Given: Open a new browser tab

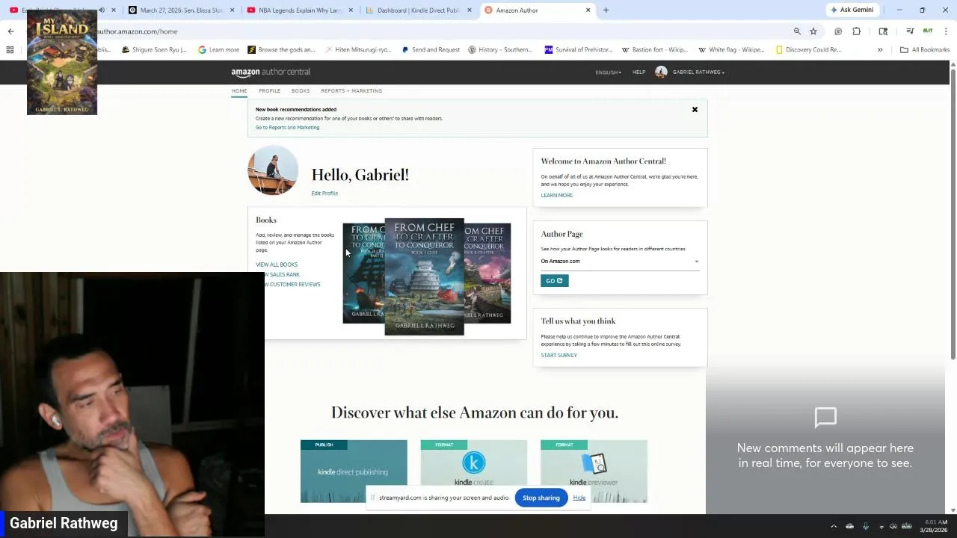Looking at the screenshot, I should 606,10.
